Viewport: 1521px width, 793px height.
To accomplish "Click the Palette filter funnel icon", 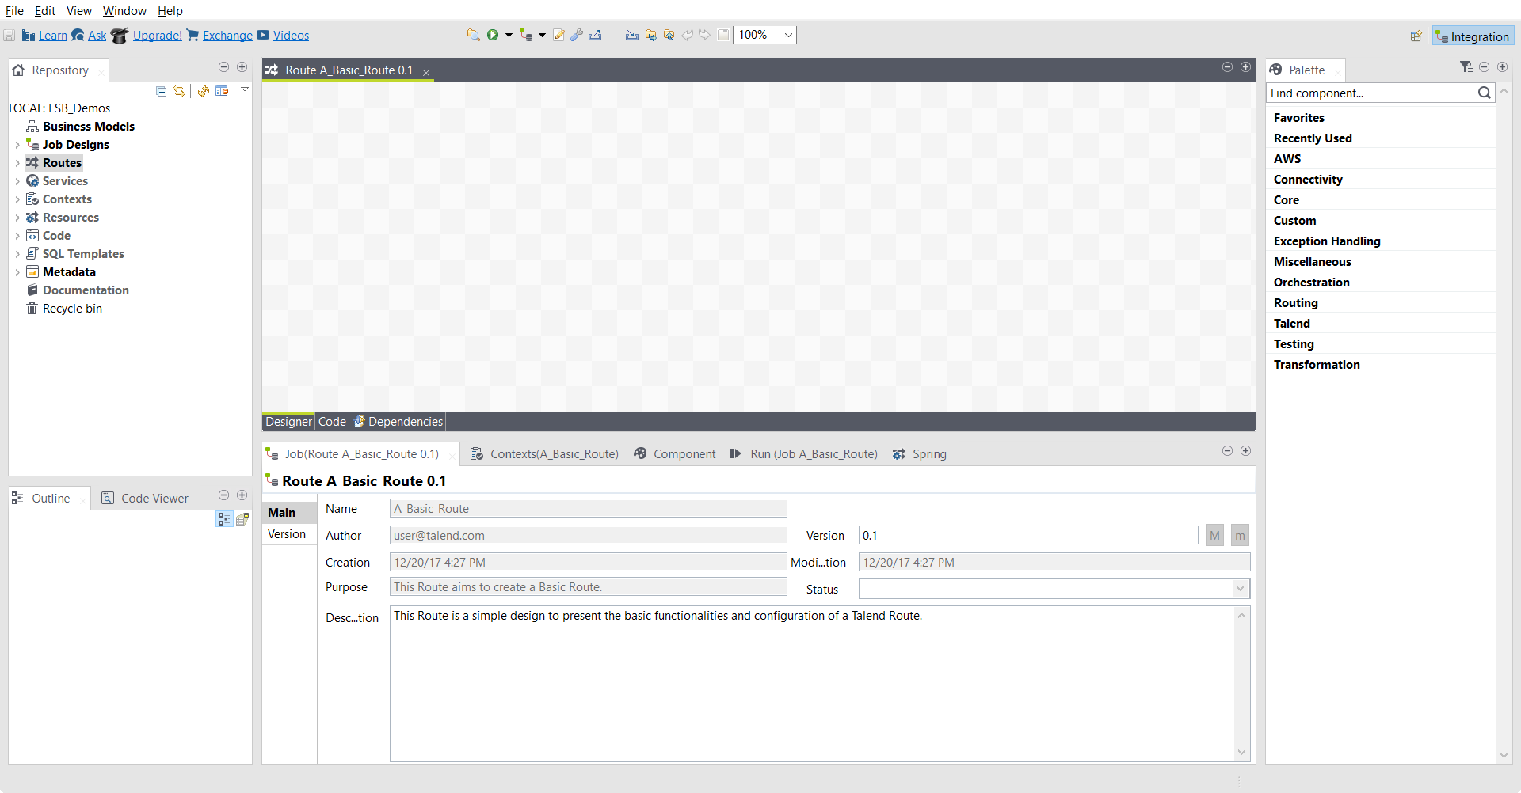I will (1466, 68).
